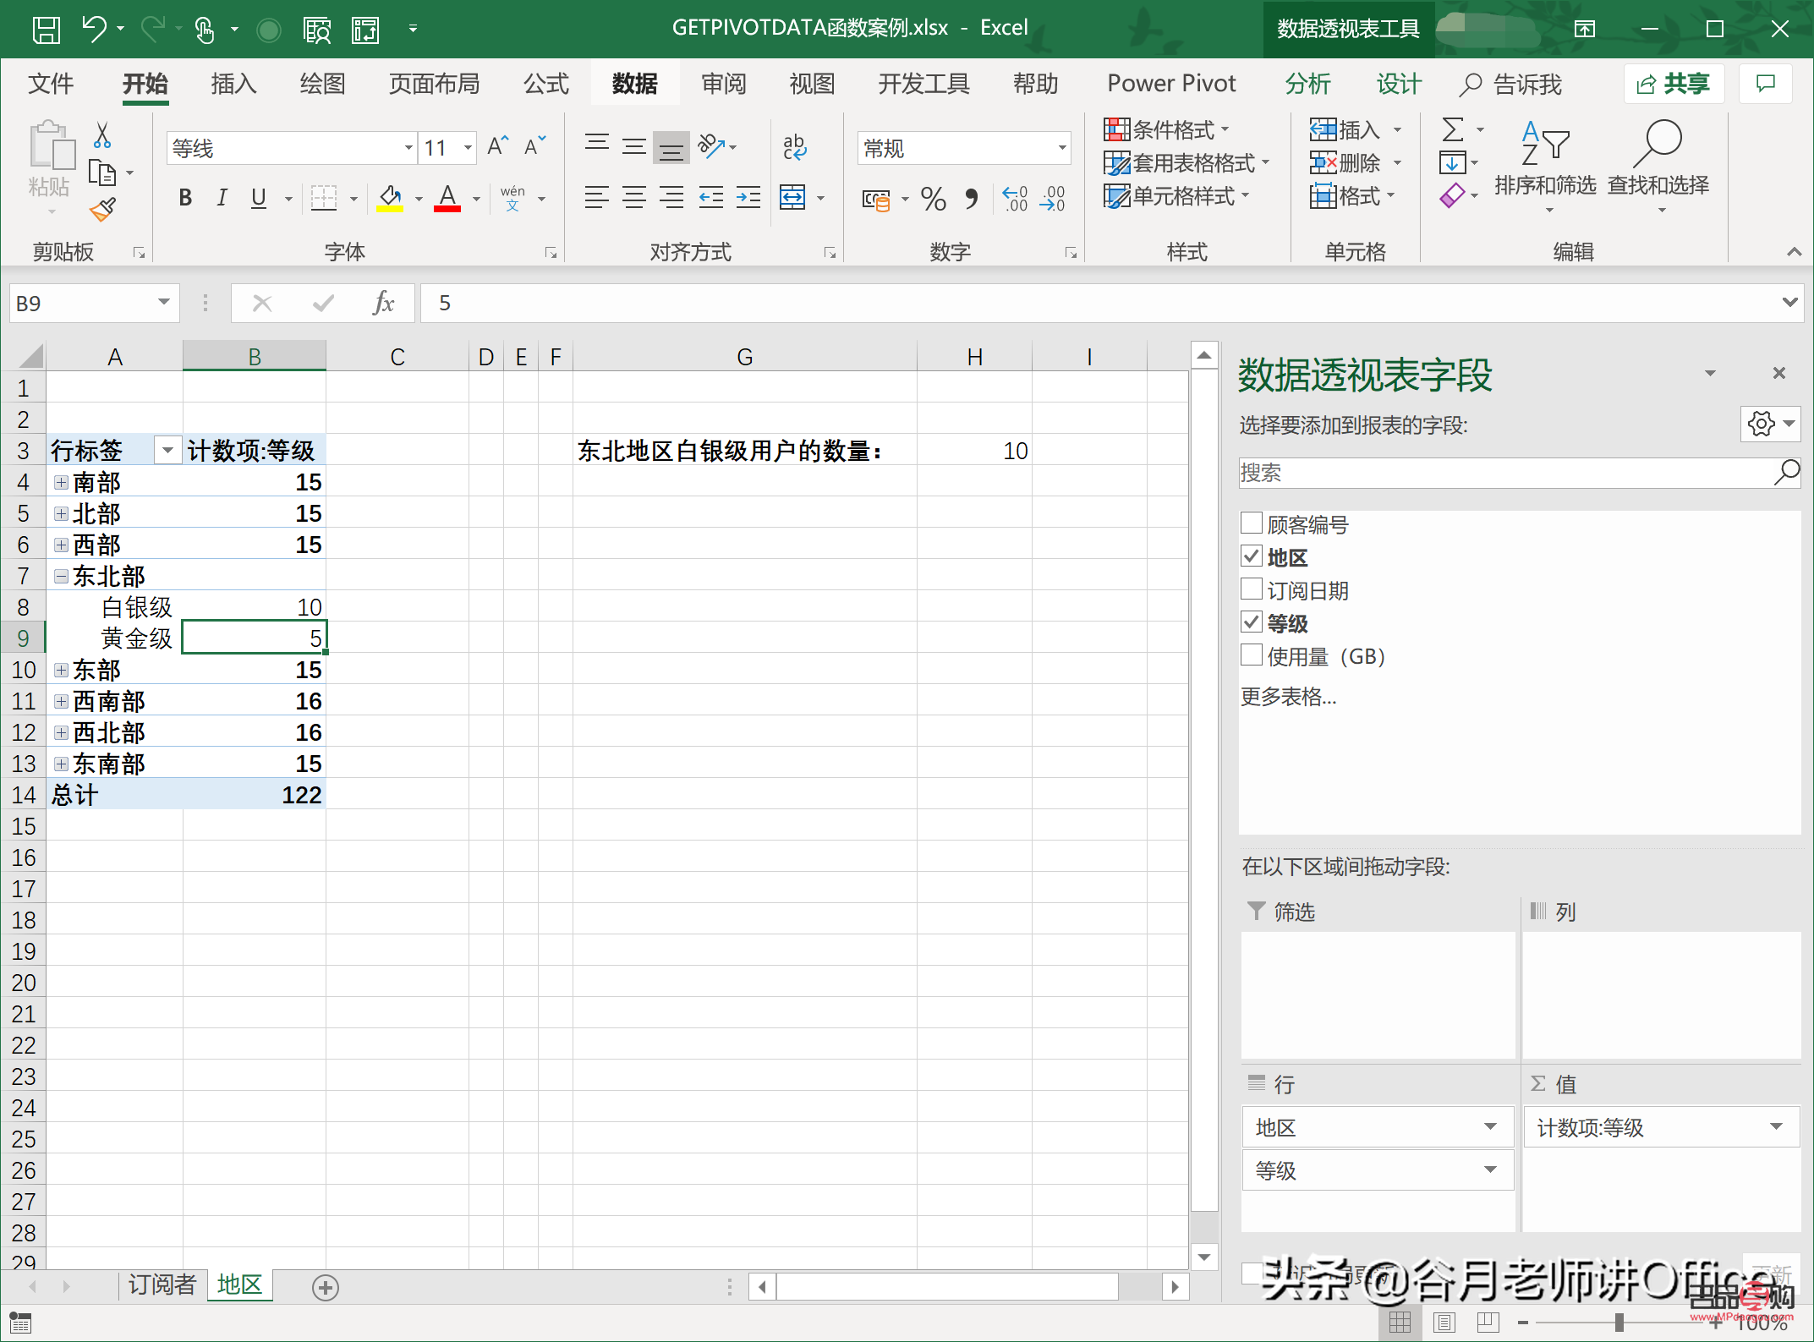
Task: Open the Power Pivot tab
Action: [x=1171, y=84]
